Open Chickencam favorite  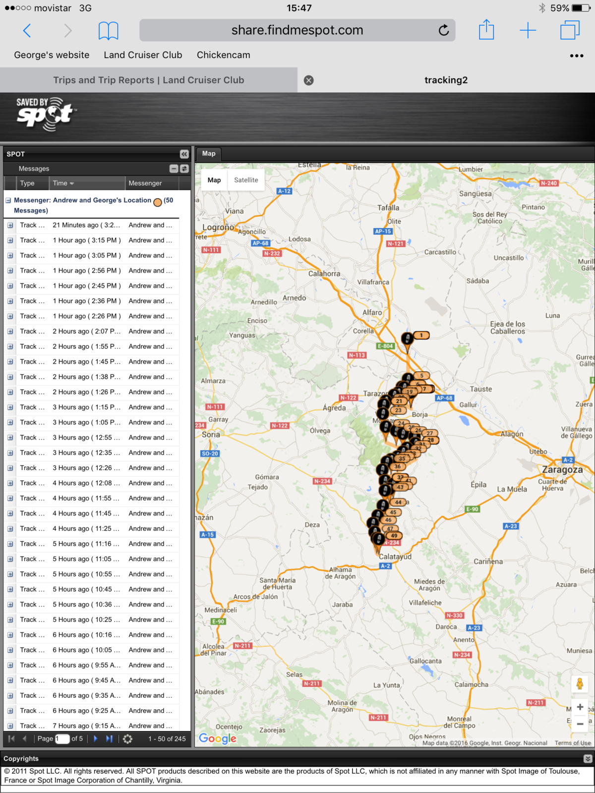click(x=223, y=55)
